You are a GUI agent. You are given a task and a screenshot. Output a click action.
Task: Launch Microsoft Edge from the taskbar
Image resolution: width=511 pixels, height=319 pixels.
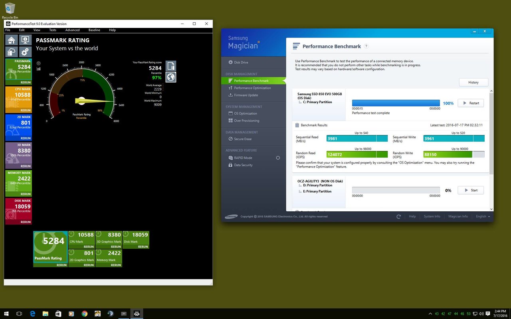click(33, 314)
